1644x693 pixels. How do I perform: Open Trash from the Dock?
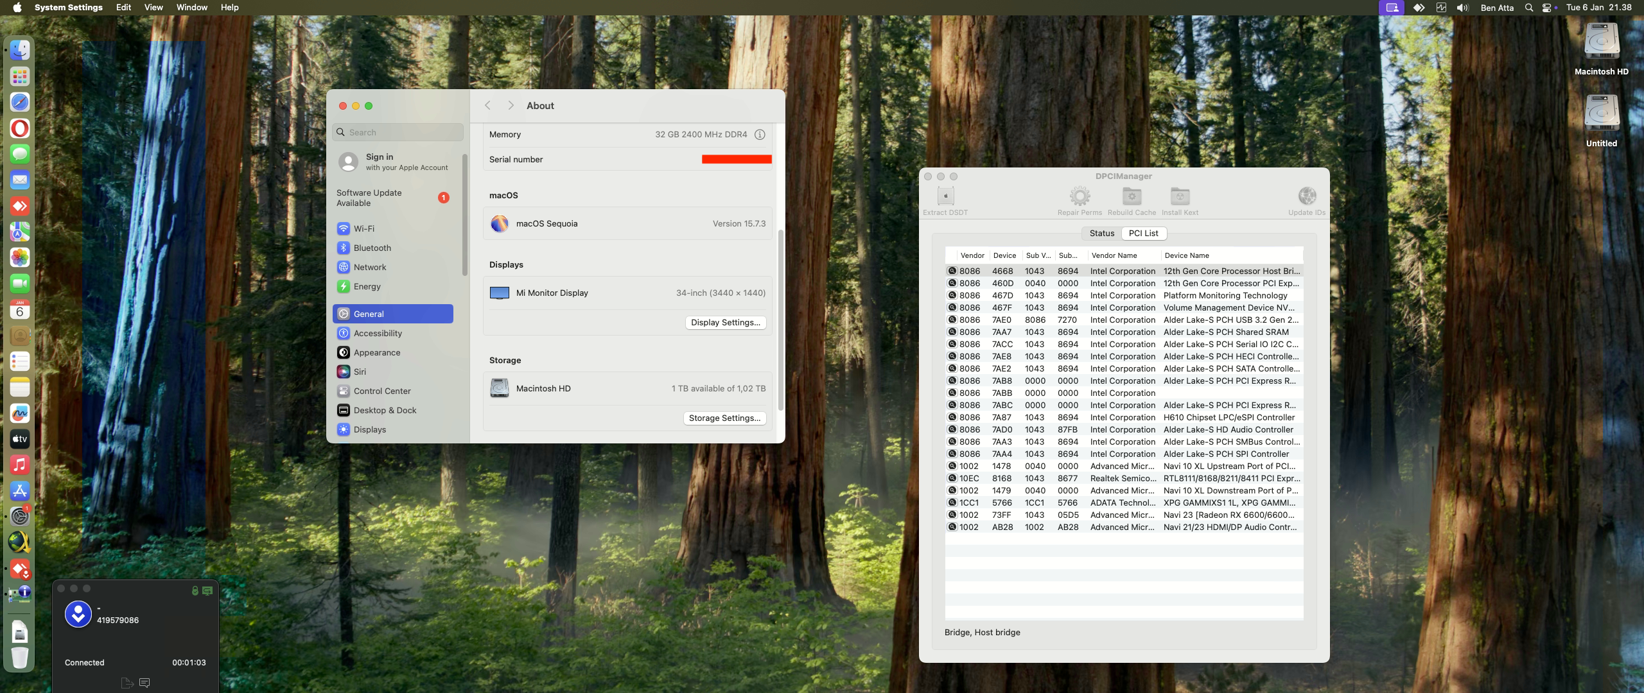pyautogui.click(x=20, y=658)
